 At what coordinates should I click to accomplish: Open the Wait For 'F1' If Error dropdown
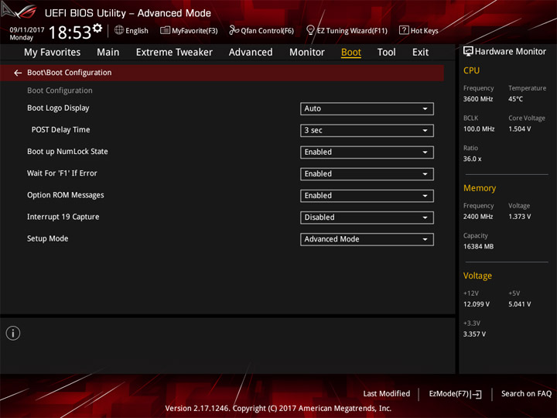pyautogui.click(x=367, y=174)
